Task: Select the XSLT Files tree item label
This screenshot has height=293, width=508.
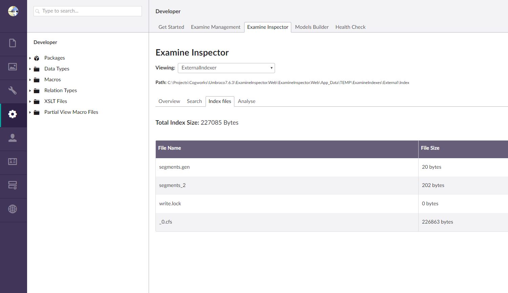Action: tap(56, 101)
